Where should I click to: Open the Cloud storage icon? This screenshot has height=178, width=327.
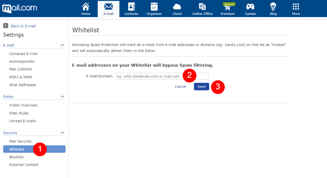177,7
